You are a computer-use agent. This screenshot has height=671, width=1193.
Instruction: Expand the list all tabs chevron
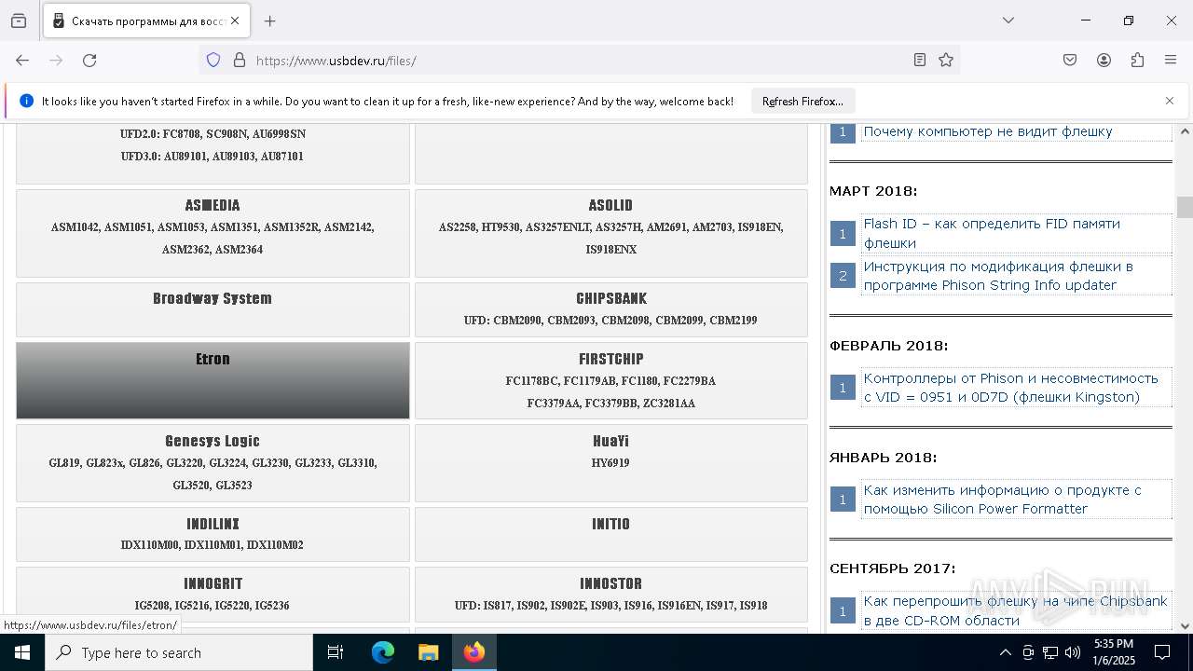coord(1008,21)
